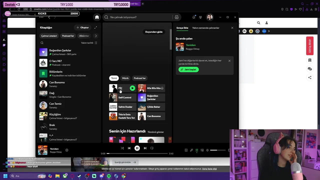Open Yakın tarihli sort options
This screenshot has height=180, width=320.
[x=89, y=43]
